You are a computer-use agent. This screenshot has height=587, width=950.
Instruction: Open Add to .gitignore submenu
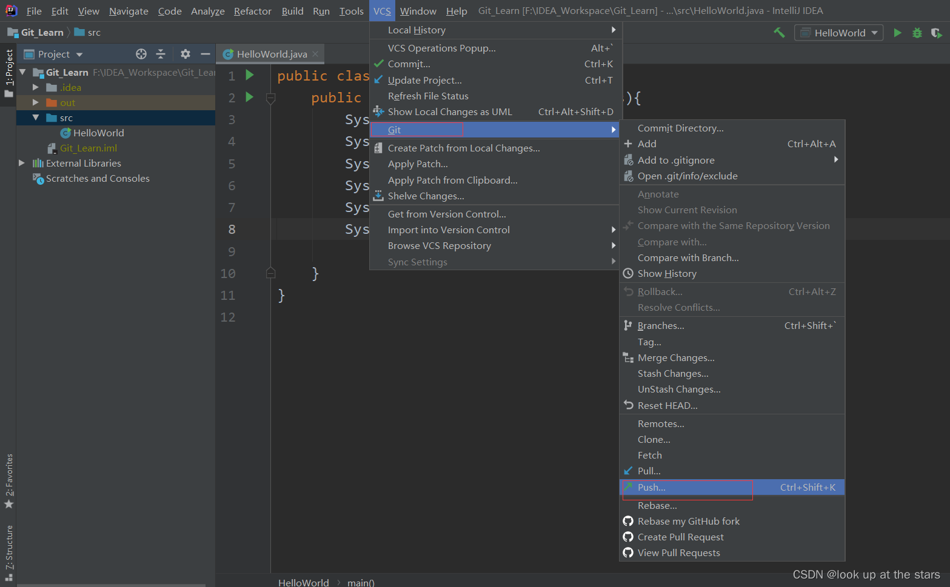click(732, 160)
